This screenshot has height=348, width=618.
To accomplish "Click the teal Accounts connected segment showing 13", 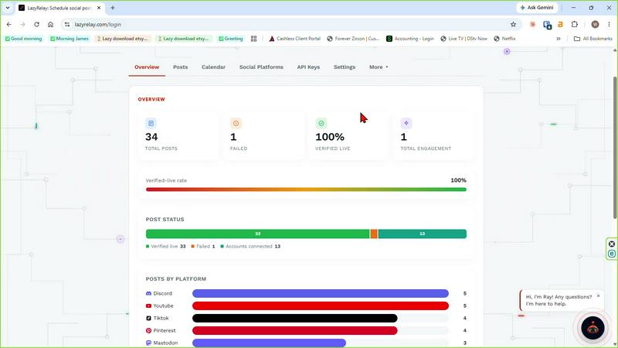I will pyautogui.click(x=422, y=234).
